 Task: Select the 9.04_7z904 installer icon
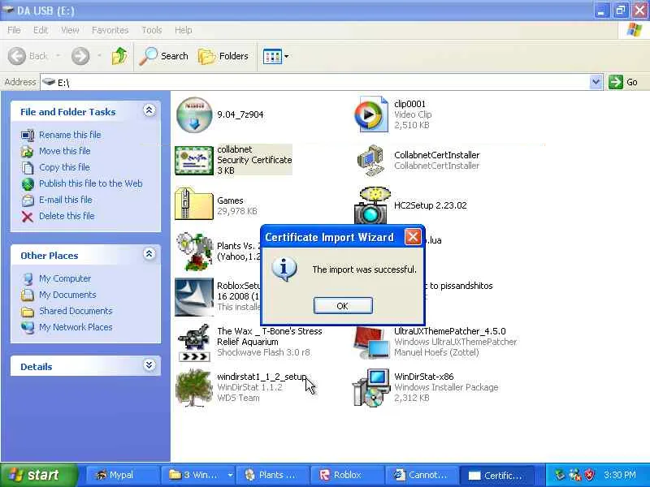point(194,114)
